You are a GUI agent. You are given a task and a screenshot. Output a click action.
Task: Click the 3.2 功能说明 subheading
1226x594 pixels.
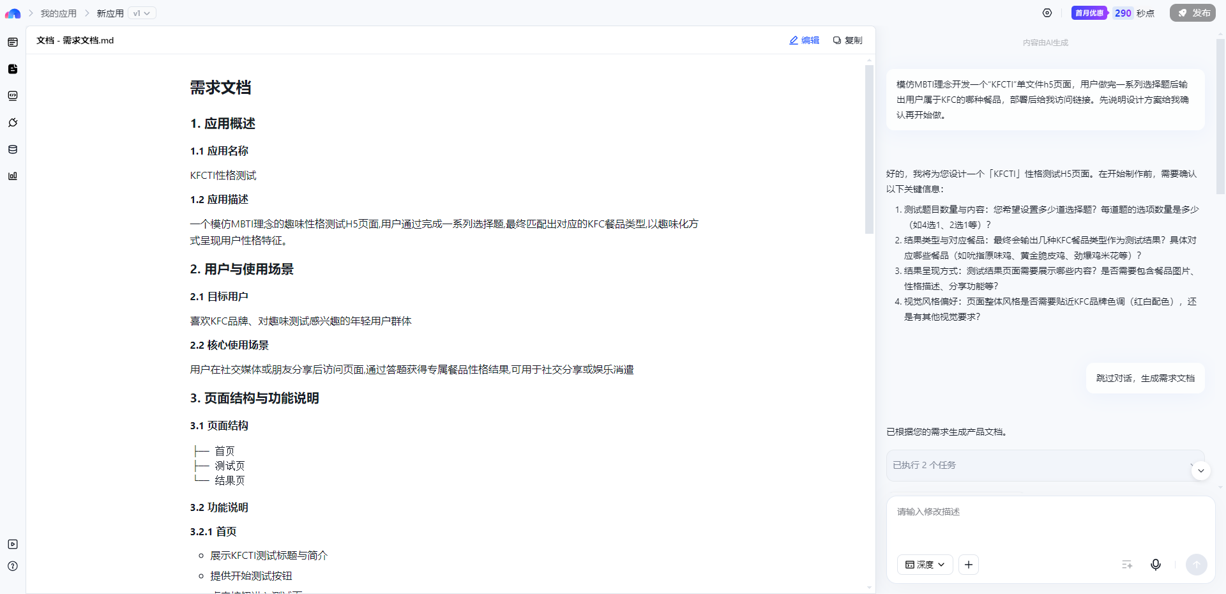219,507
